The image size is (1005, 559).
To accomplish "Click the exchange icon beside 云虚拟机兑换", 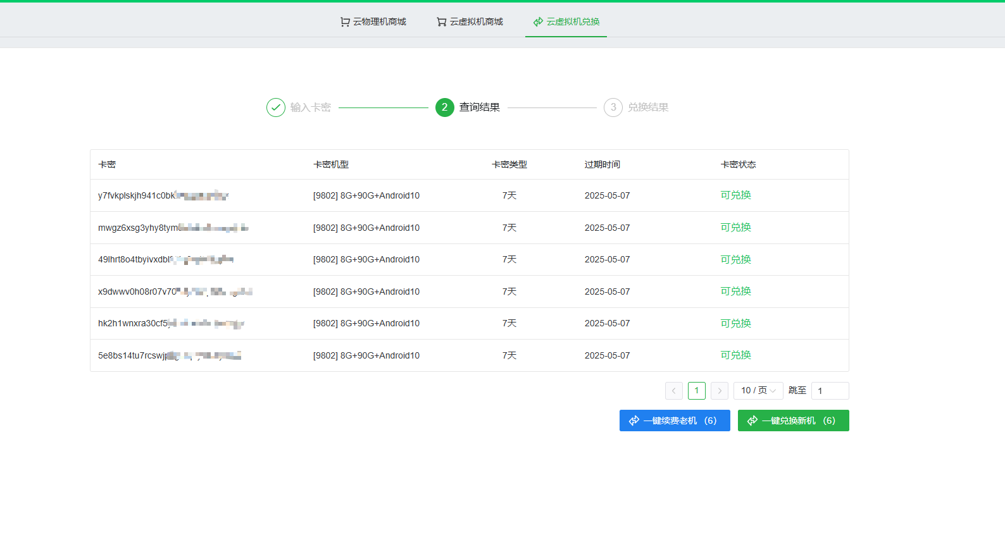I will click(x=538, y=22).
